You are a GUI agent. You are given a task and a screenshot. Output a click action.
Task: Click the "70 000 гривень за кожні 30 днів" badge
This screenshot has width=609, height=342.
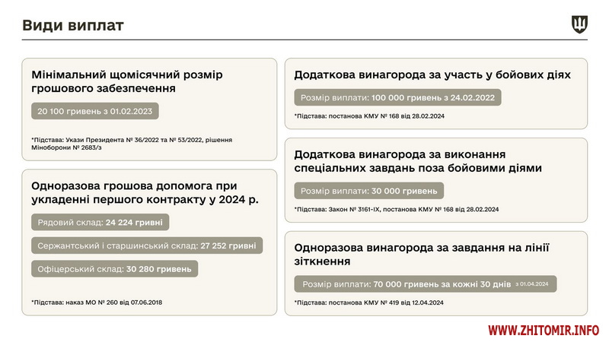coord(426,283)
